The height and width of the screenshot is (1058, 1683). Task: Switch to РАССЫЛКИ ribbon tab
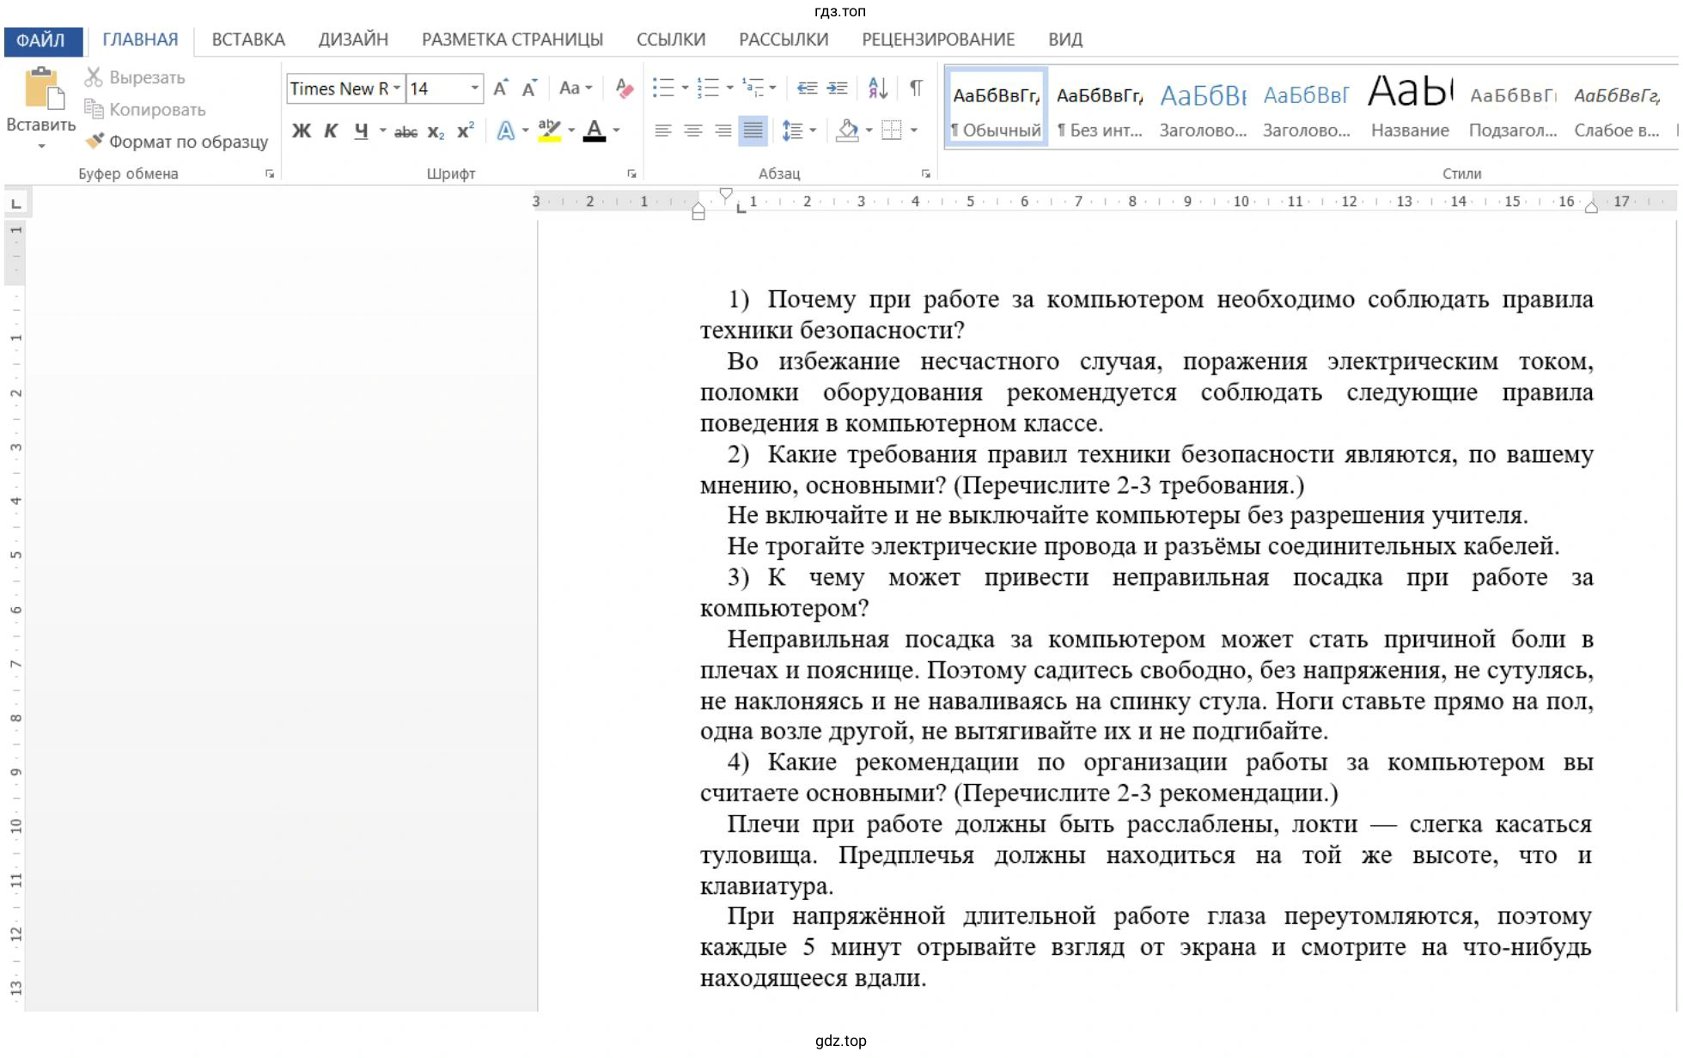784,40
